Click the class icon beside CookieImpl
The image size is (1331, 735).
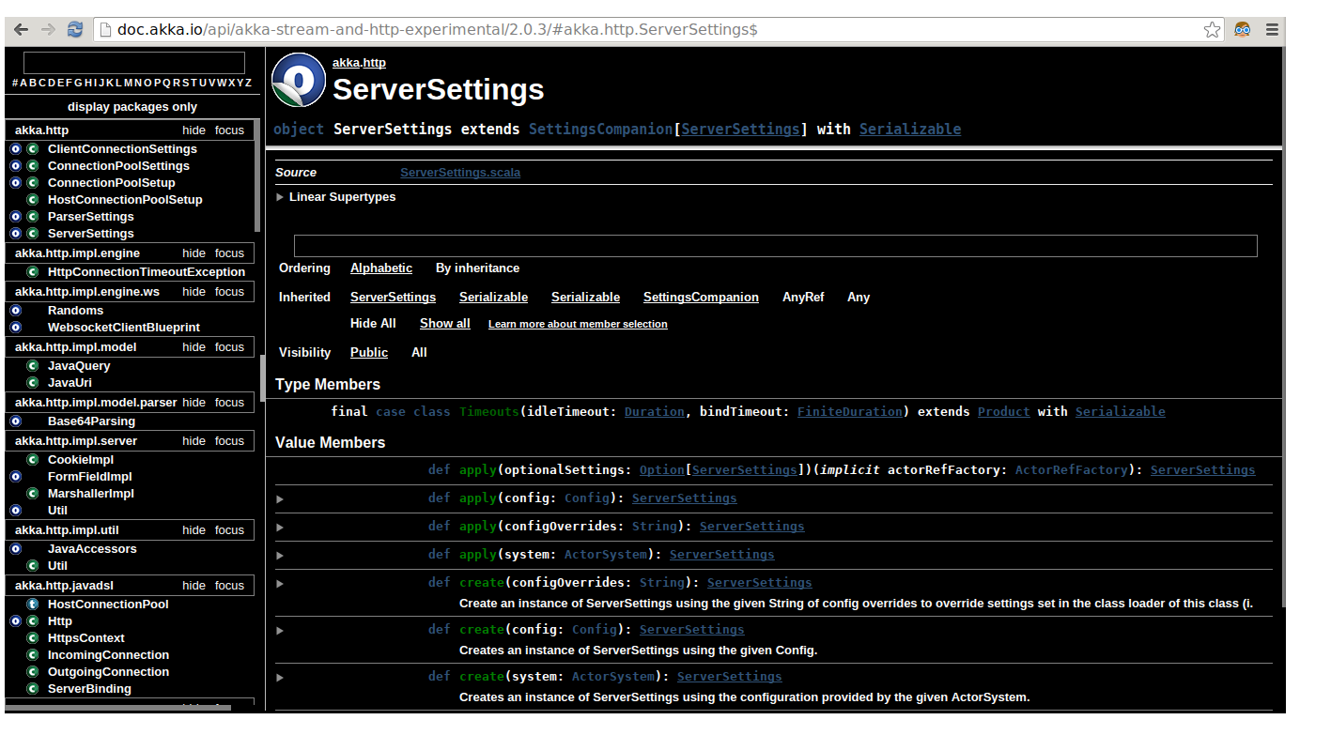32,460
